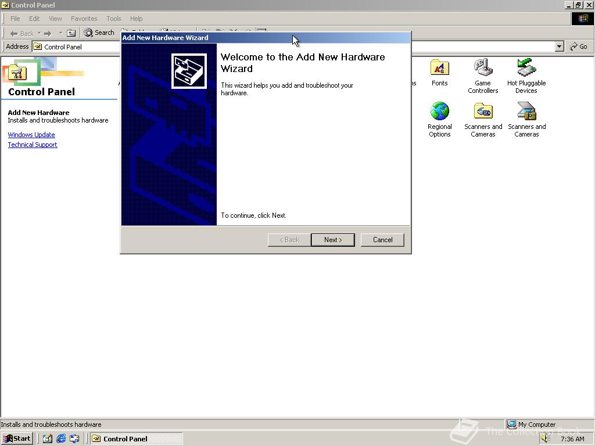595x446 pixels.
Task: Click the Control Panel title bar icon
Action: tap(5, 5)
